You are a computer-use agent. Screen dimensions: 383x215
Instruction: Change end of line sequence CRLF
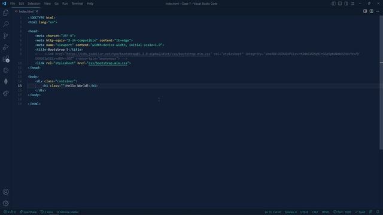coord(315,212)
